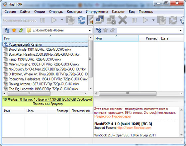Viewport: 186px width, 146px height.
Task: Click right pane horizontal scrollbar thumb
Action: click(128, 93)
